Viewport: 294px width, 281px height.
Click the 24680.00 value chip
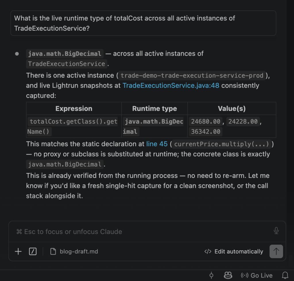click(x=206, y=122)
